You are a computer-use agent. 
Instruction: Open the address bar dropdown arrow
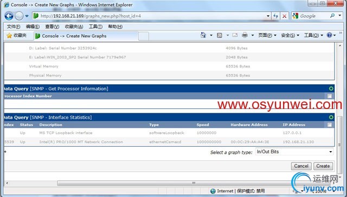tap(268, 16)
